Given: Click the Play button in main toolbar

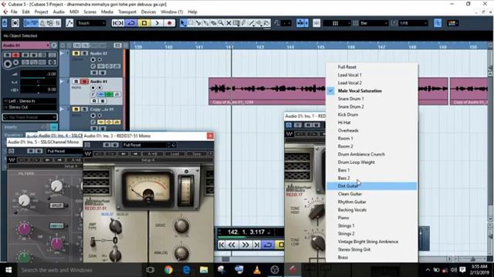Looking at the screenshot, I should (x=157, y=23).
